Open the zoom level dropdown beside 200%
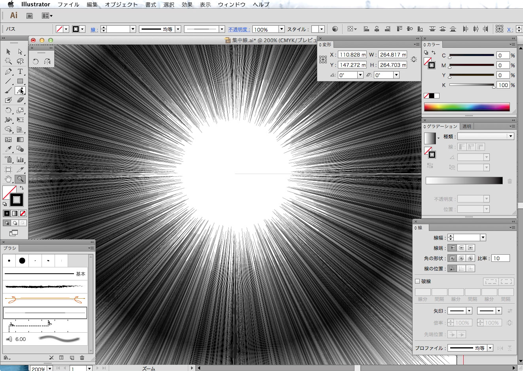The height and width of the screenshot is (371, 523). (50, 368)
